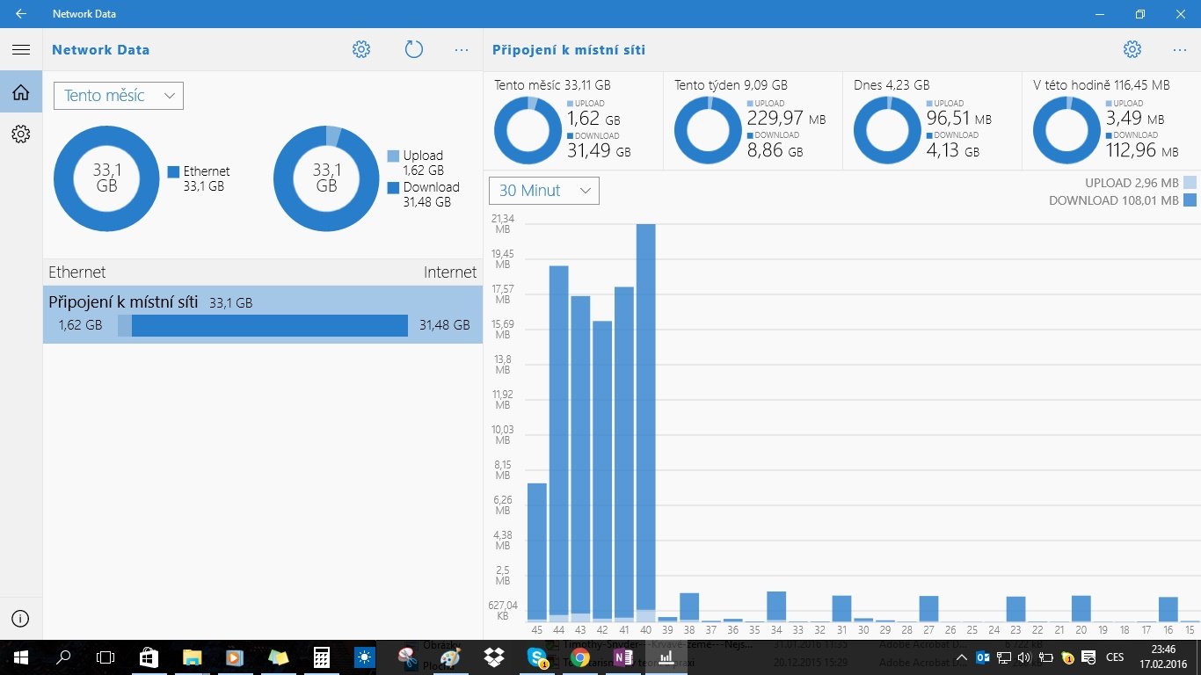Select the Tento měsíc 33,11 GB summary tile
The width and height of the screenshot is (1201, 675).
coord(573,120)
